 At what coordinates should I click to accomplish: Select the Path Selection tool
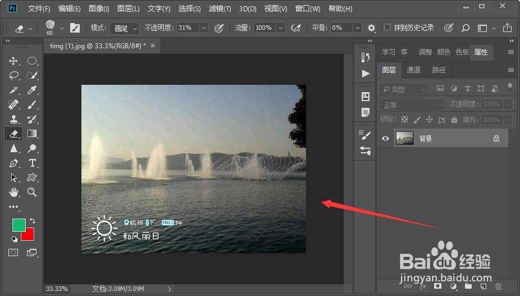[x=13, y=177]
